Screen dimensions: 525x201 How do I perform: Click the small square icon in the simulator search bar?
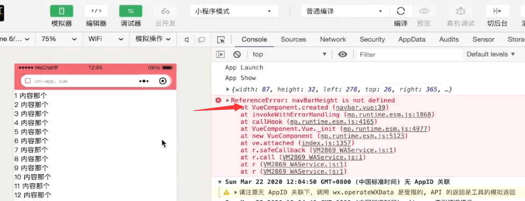point(28,81)
